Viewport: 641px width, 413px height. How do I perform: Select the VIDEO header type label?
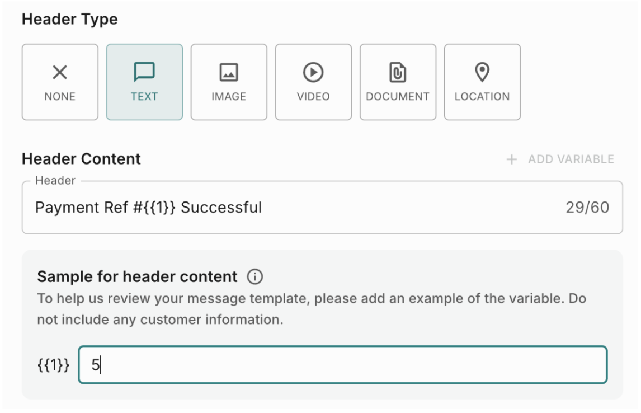pyautogui.click(x=313, y=96)
